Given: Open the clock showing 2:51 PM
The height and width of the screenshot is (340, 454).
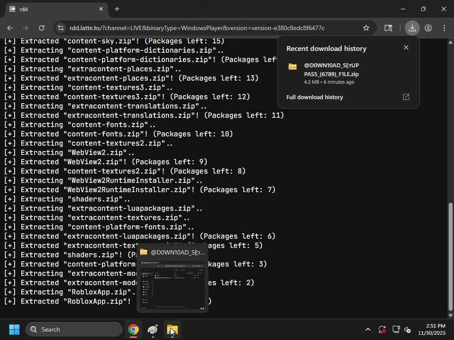Looking at the screenshot, I should [431, 329].
